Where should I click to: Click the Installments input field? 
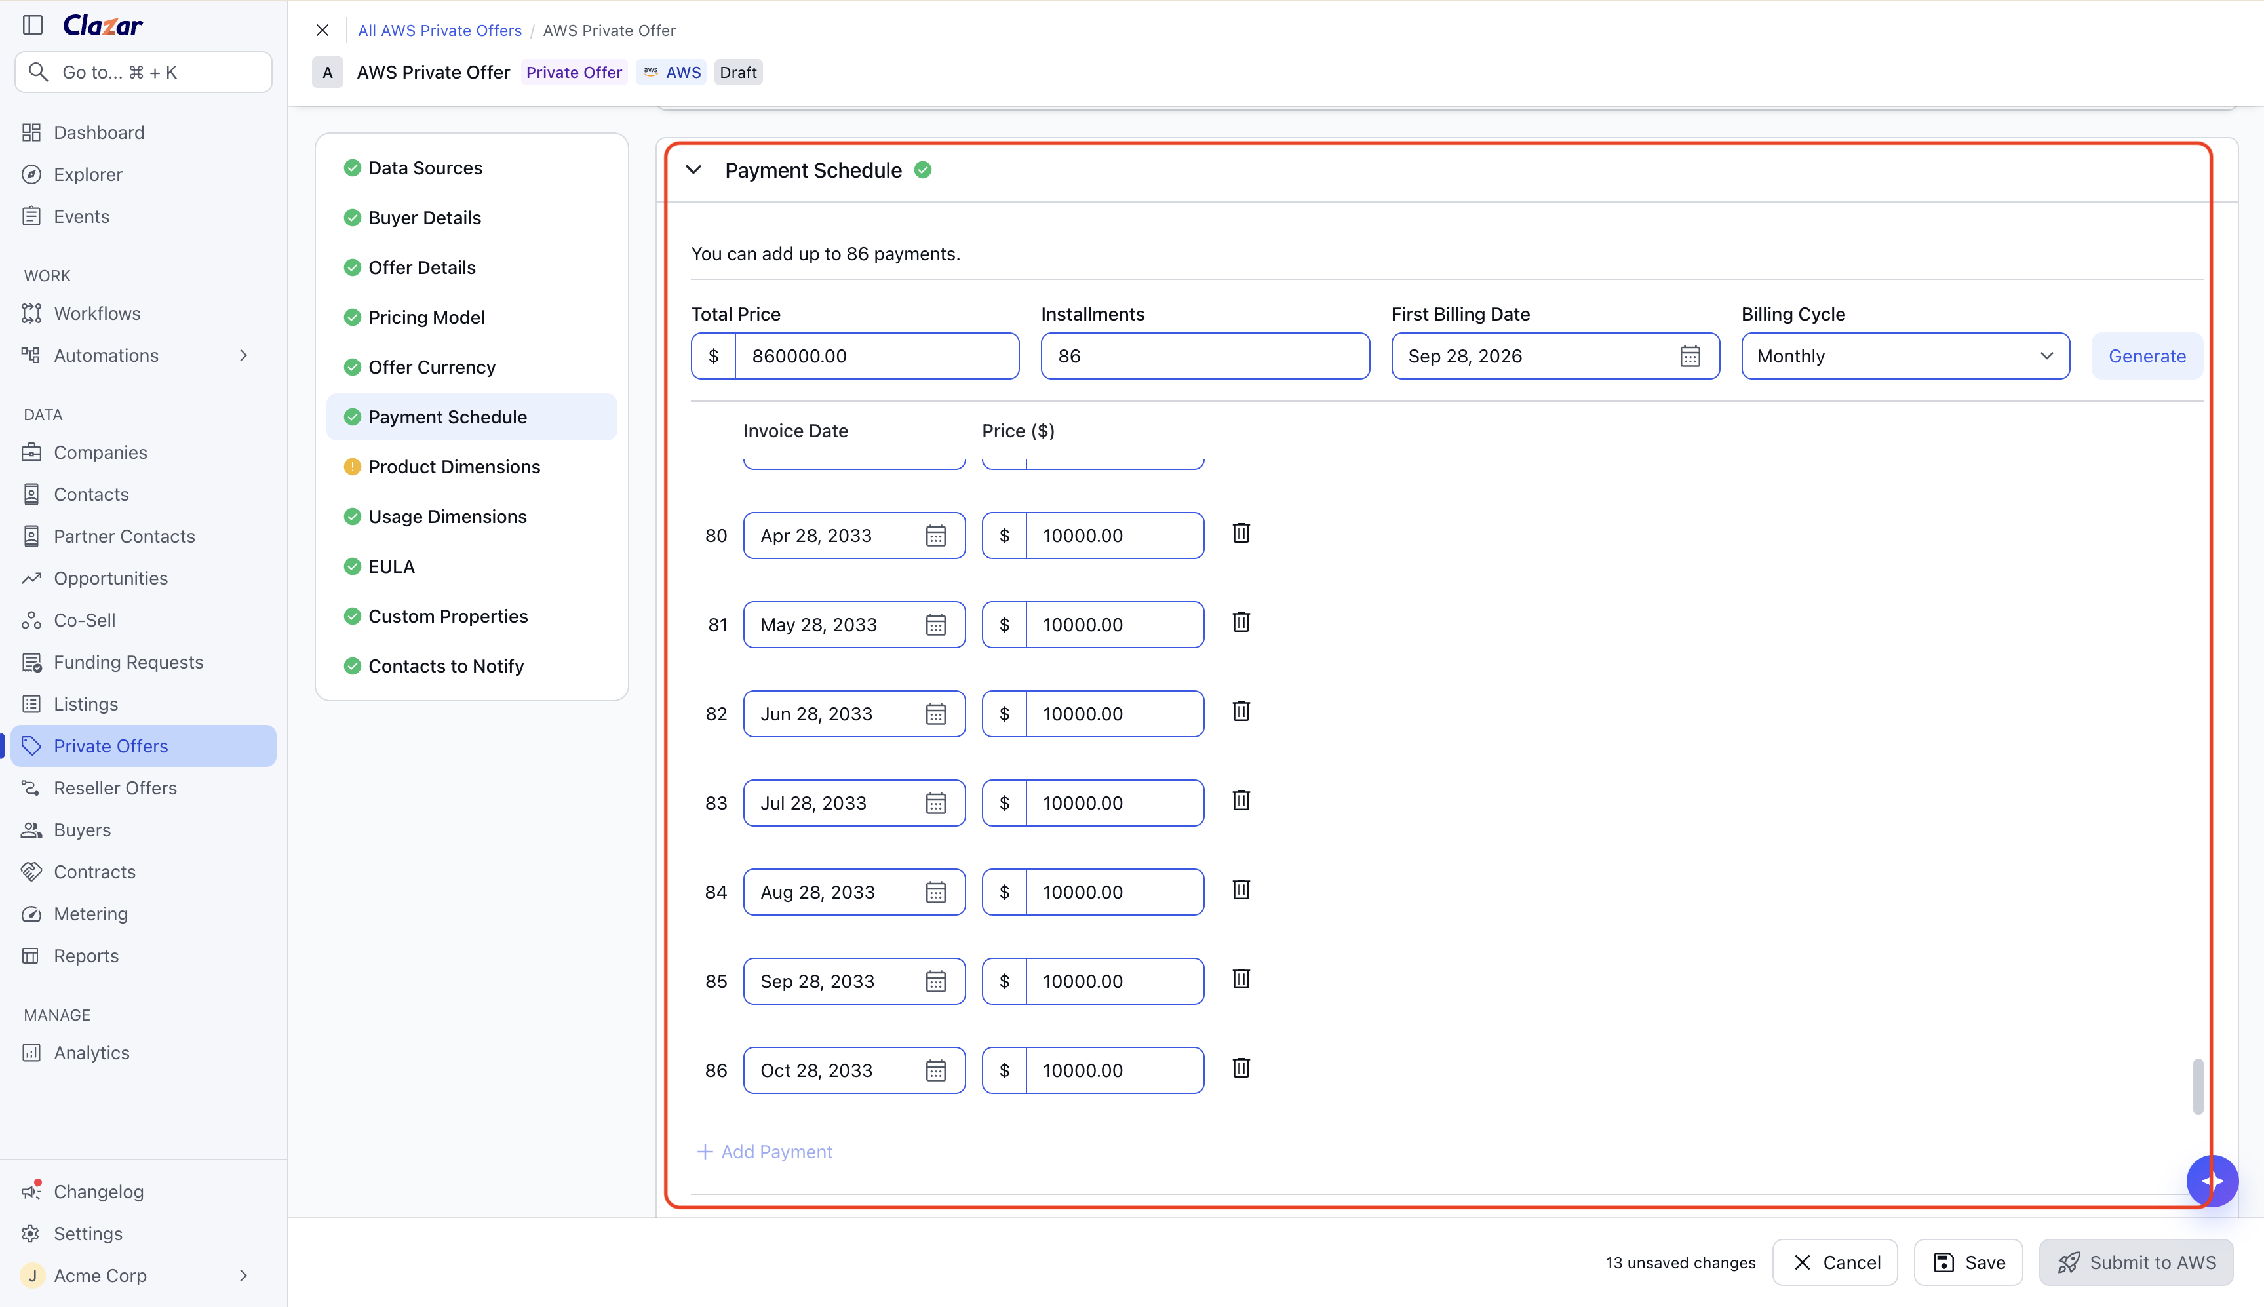point(1205,357)
